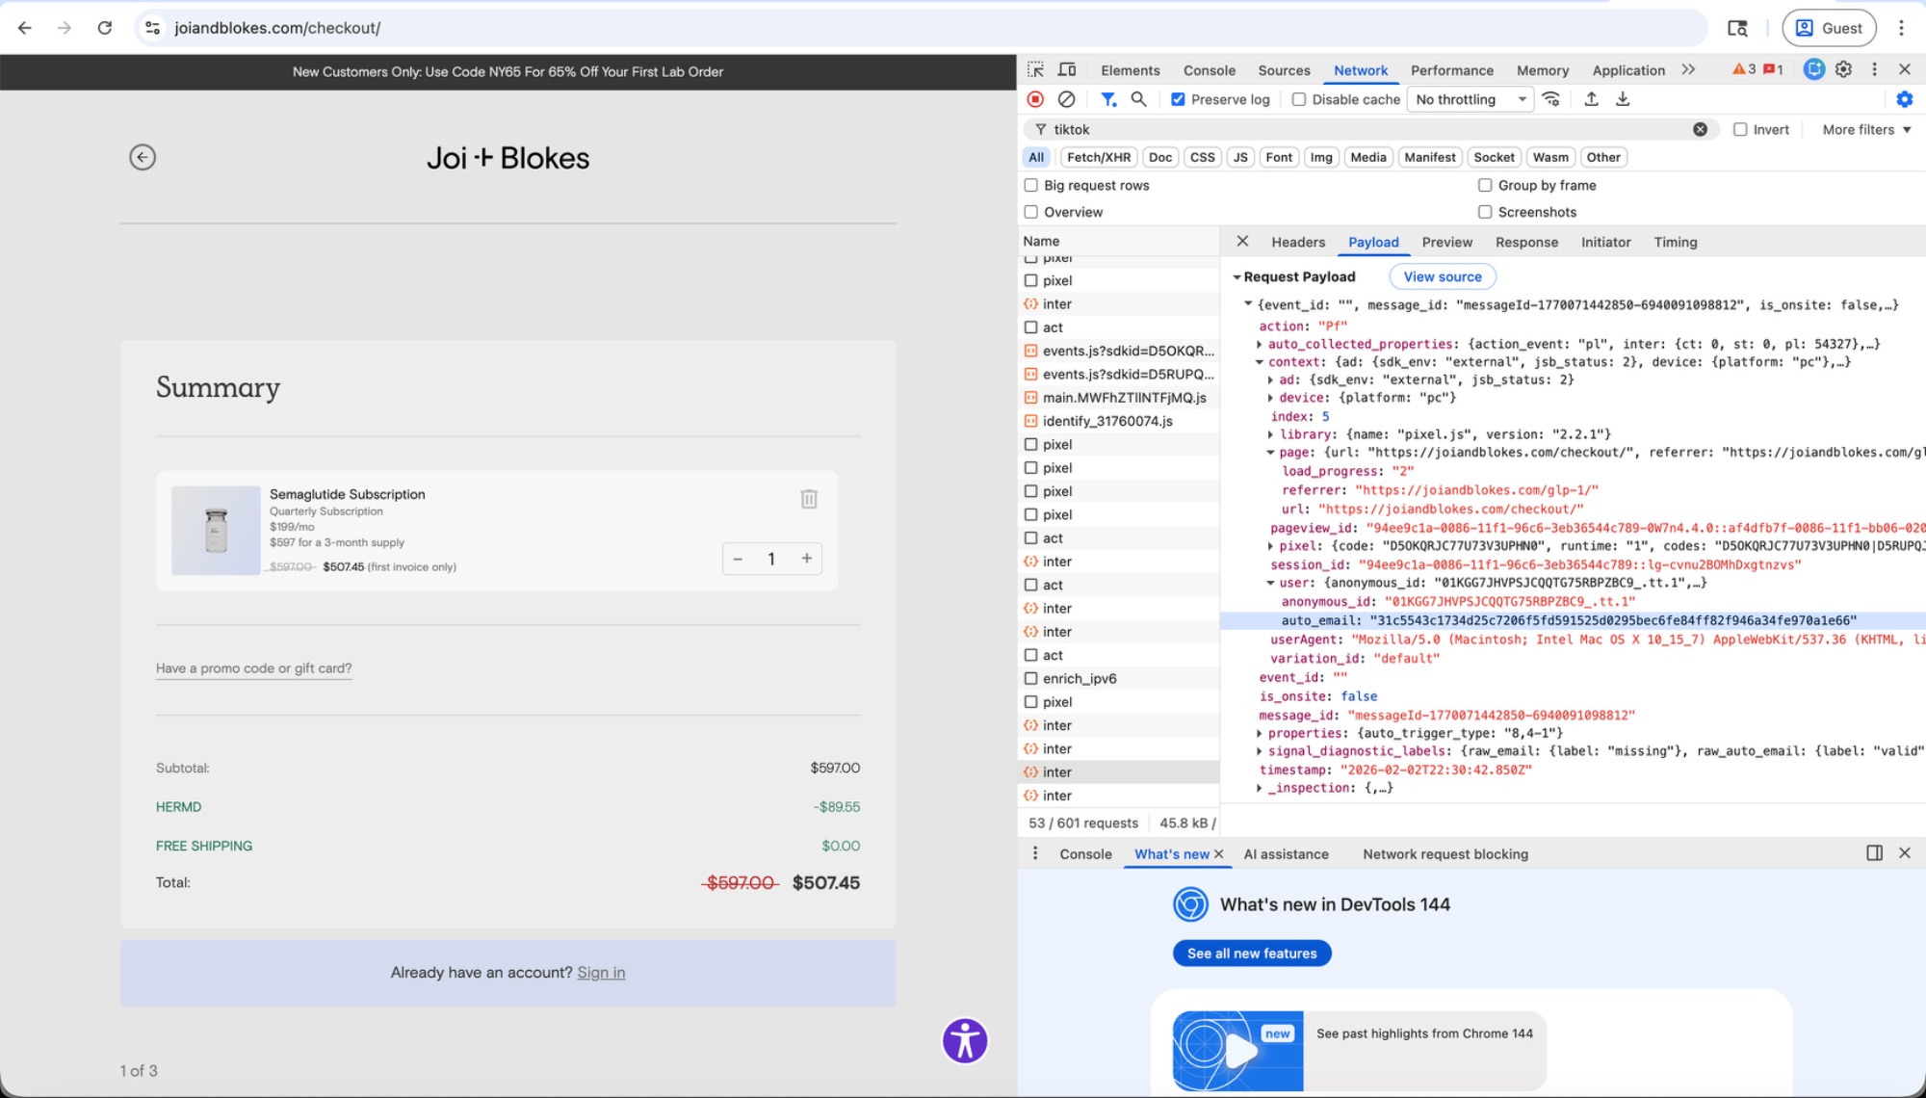Uncheck Preserve log
The width and height of the screenshot is (1926, 1098).
point(1178,98)
